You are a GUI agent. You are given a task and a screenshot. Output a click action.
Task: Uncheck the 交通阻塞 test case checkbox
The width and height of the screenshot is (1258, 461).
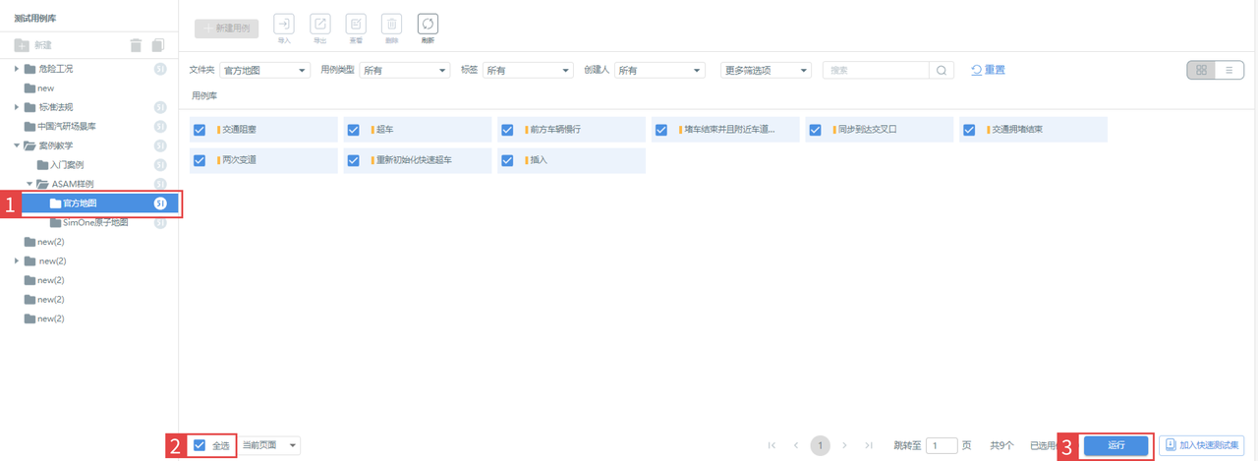coord(200,130)
